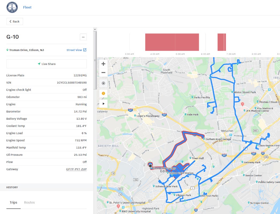
Task: Click the Odometer value 983 mi
Action: click(x=82, y=97)
